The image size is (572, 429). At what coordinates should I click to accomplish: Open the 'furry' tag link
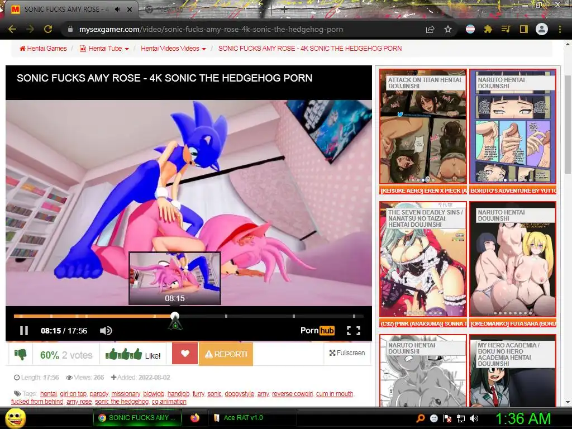[x=198, y=394]
